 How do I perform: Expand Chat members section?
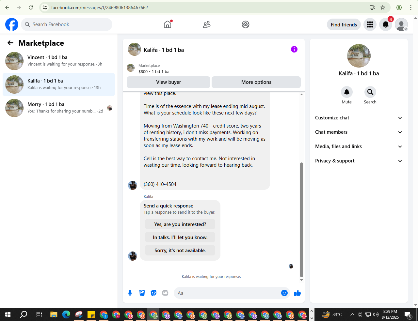[359, 132]
